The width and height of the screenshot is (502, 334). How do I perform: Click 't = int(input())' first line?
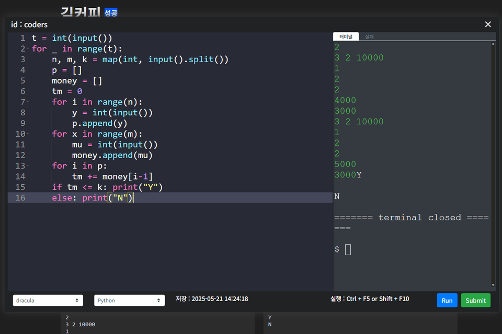pyautogui.click(x=72, y=38)
